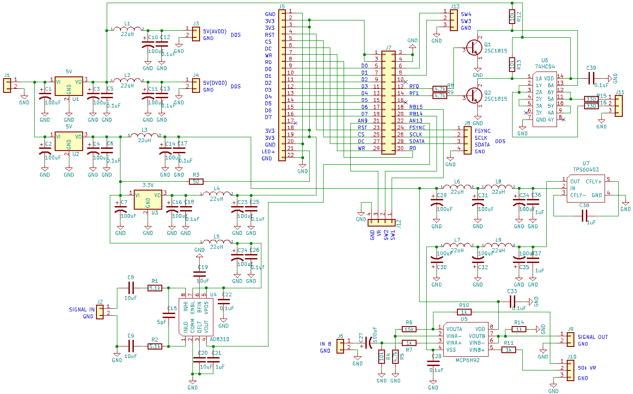Select the J1 two-pin input connector
The image size is (633, 394).
click(7, 85)
